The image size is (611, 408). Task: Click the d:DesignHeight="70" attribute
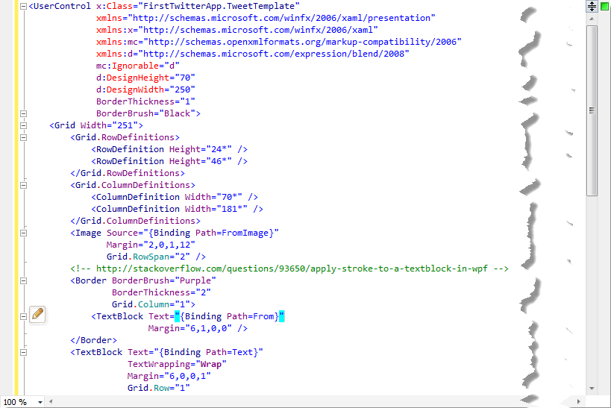pos(145,78)
